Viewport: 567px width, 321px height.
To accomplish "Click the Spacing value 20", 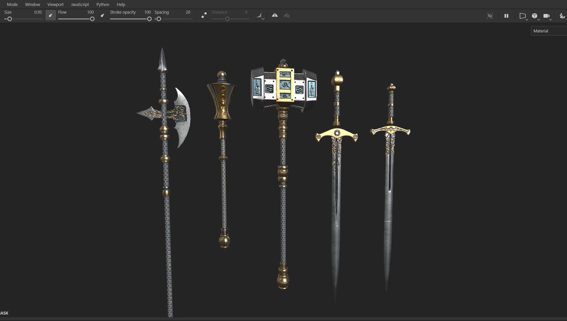I will tap(188, 12).
